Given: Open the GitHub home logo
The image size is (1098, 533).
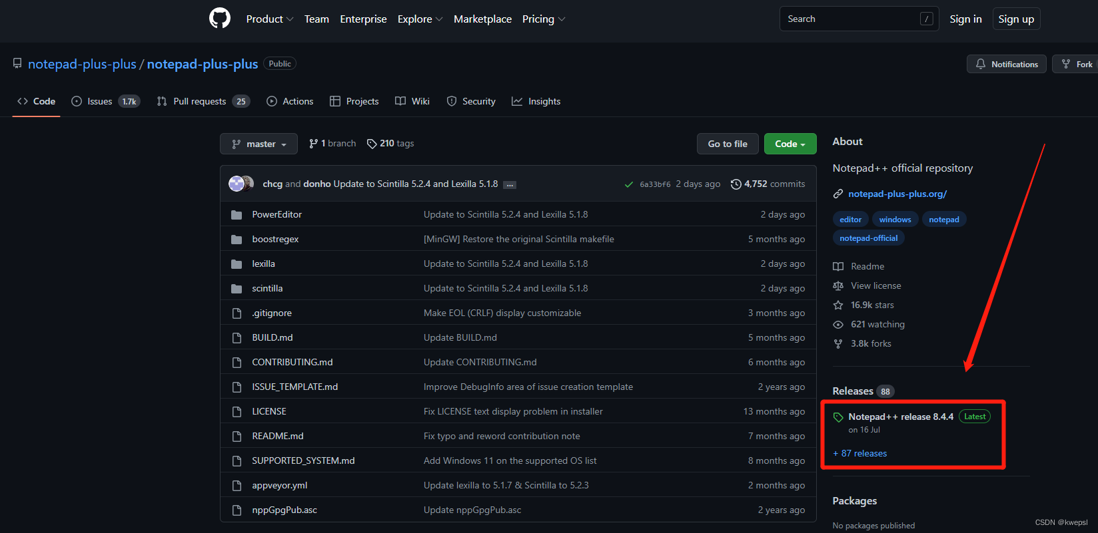Looking at the screenshot, I should coord(220,18).
